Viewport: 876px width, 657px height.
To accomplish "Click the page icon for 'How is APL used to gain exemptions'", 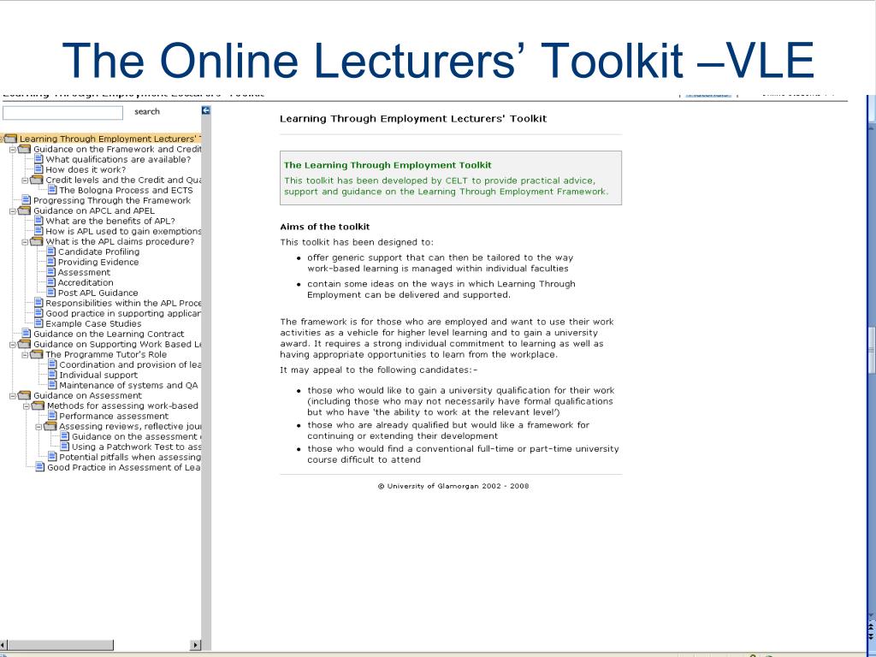I will click(38, 231).
